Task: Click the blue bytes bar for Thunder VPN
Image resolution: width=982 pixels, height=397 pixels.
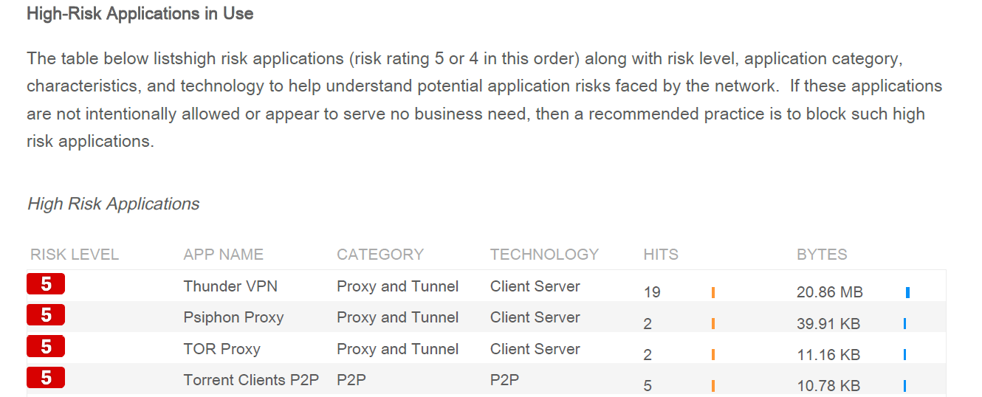Action: click(907, 292)
